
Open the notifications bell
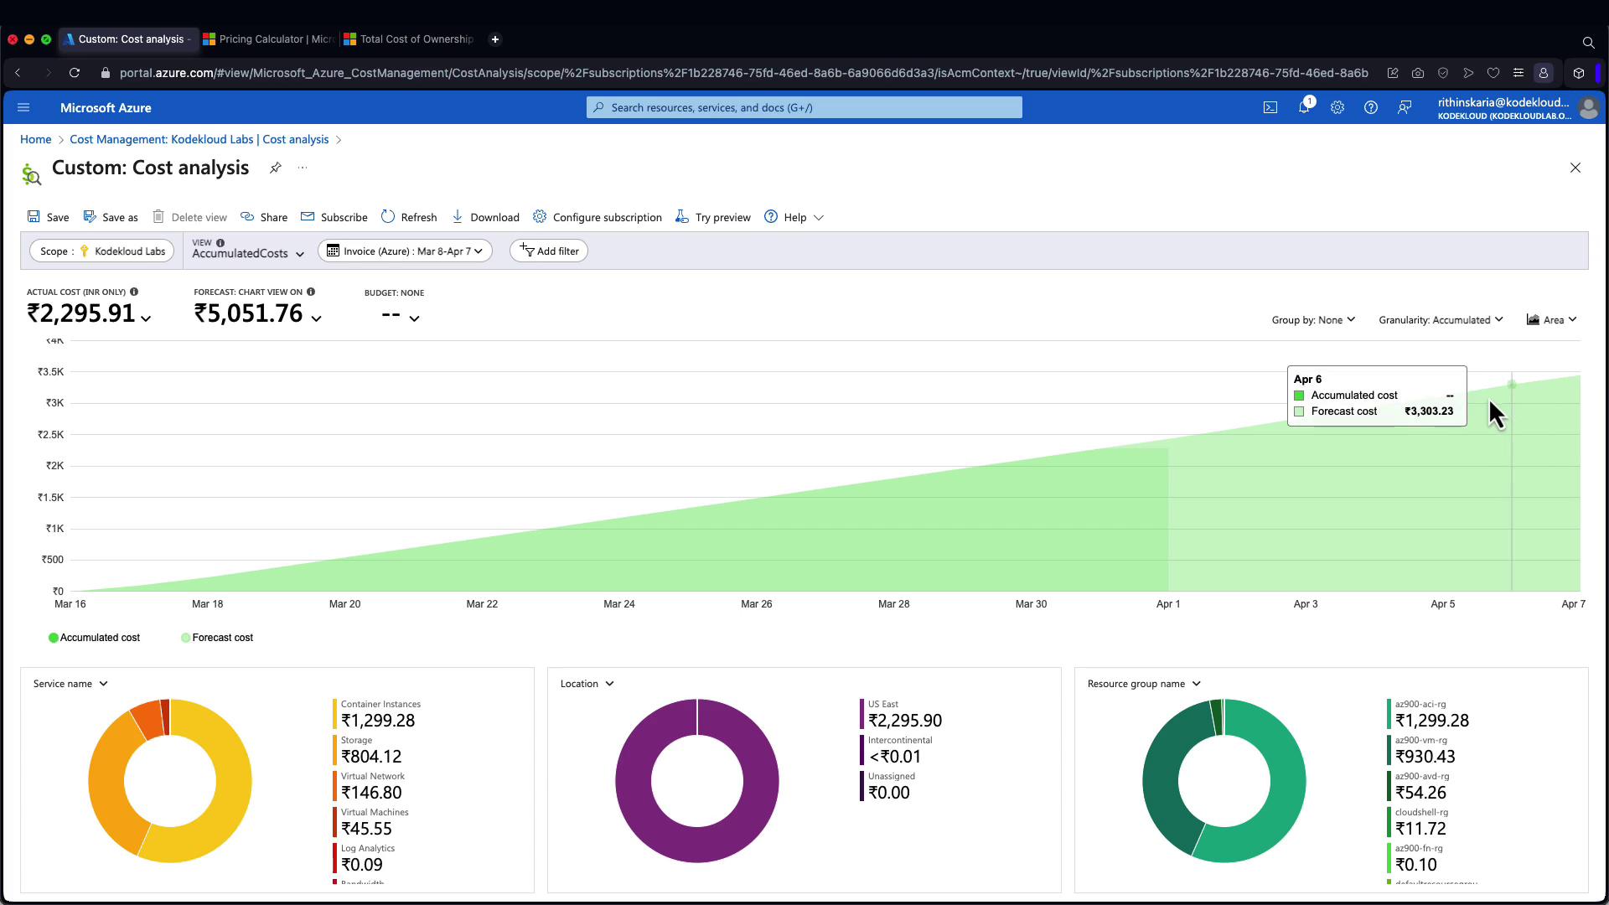coord(1304,107)
